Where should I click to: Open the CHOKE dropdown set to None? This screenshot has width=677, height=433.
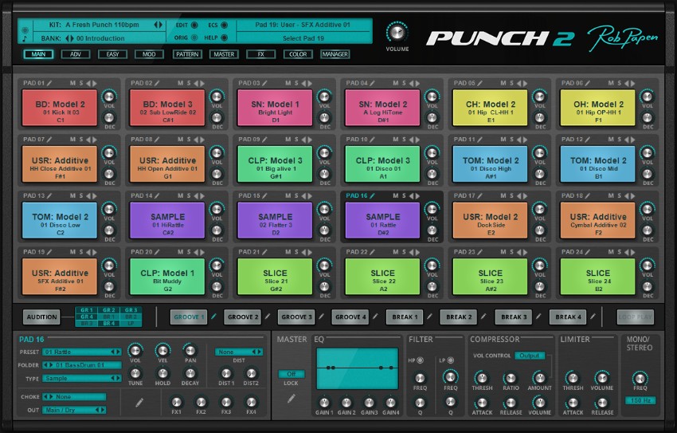[x=74, y=396]
